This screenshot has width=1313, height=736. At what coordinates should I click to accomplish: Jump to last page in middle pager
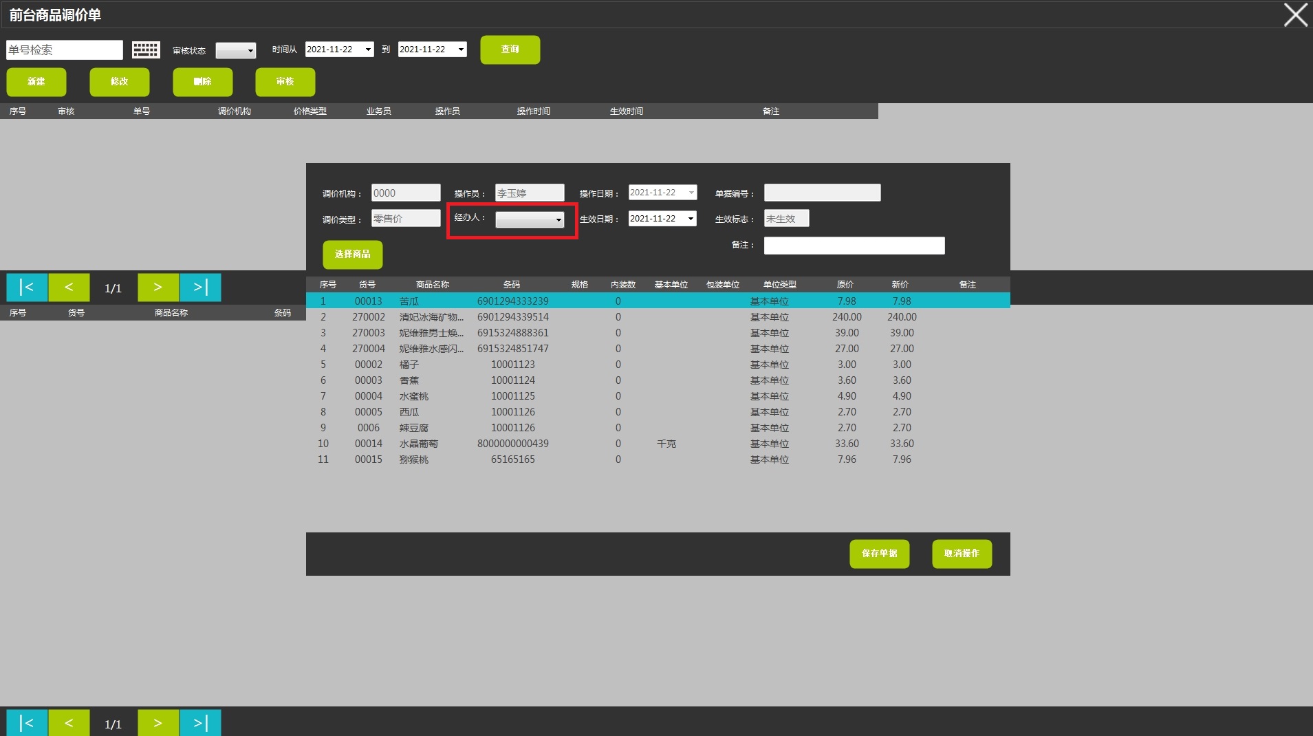(x=200, y=288)
